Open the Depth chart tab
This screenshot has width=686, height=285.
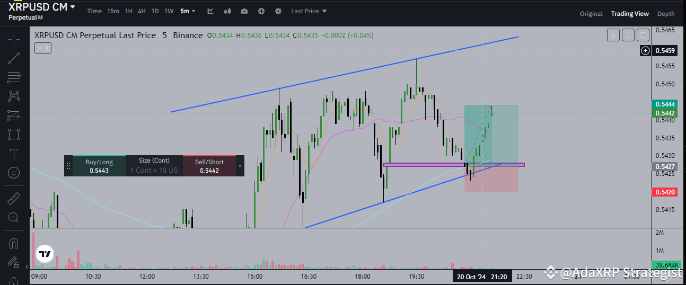click(x=666, y=14)
